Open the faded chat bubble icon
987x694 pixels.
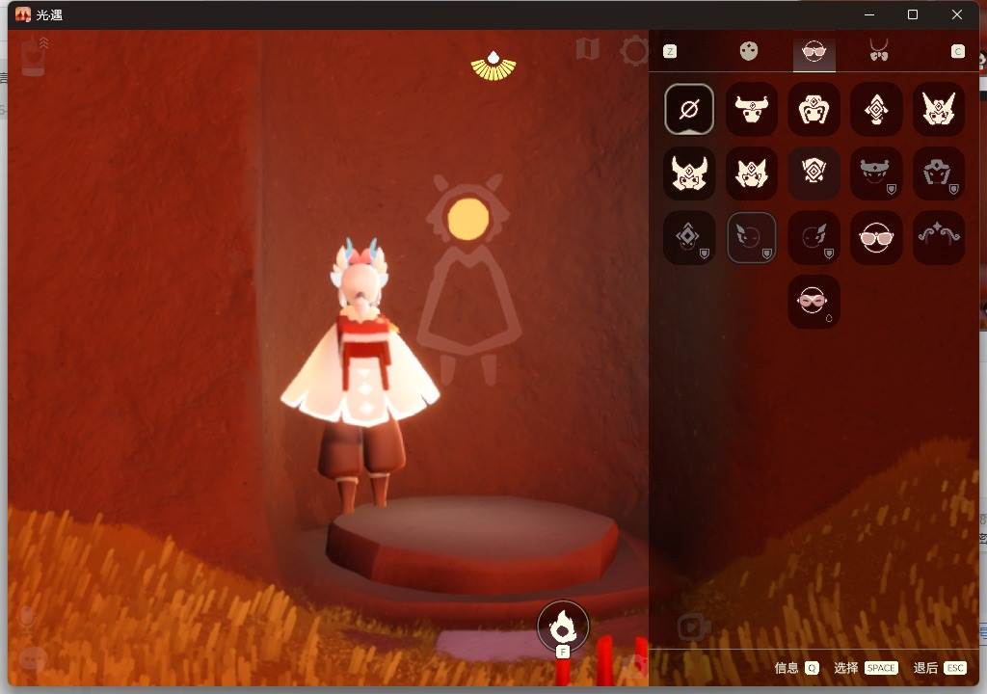click(x=32, y=659)
